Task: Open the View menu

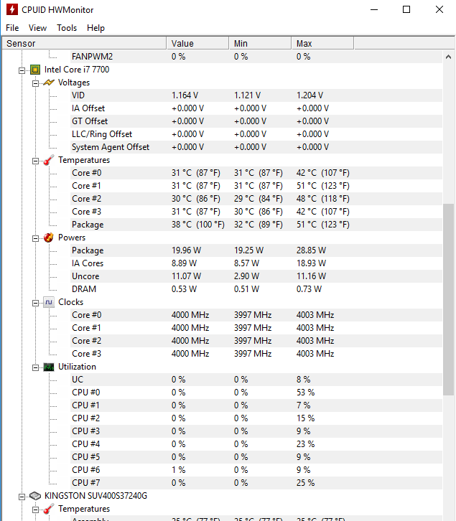Action: point(37,28)
